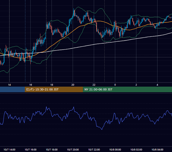Screen dimensions: 172x152
Task: Click the 10/7 16:00 date label
Action: click(31, 149)
